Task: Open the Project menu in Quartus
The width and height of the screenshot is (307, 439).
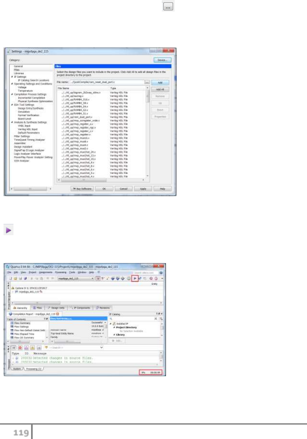Action: [x=33, y=272]
